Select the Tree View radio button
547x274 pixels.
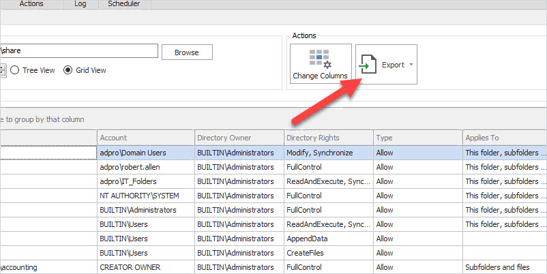(x=14, y=70)
